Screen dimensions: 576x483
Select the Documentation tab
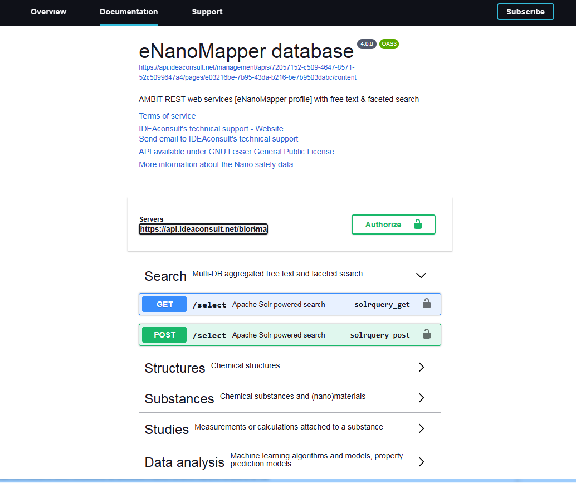click(129, 12)
